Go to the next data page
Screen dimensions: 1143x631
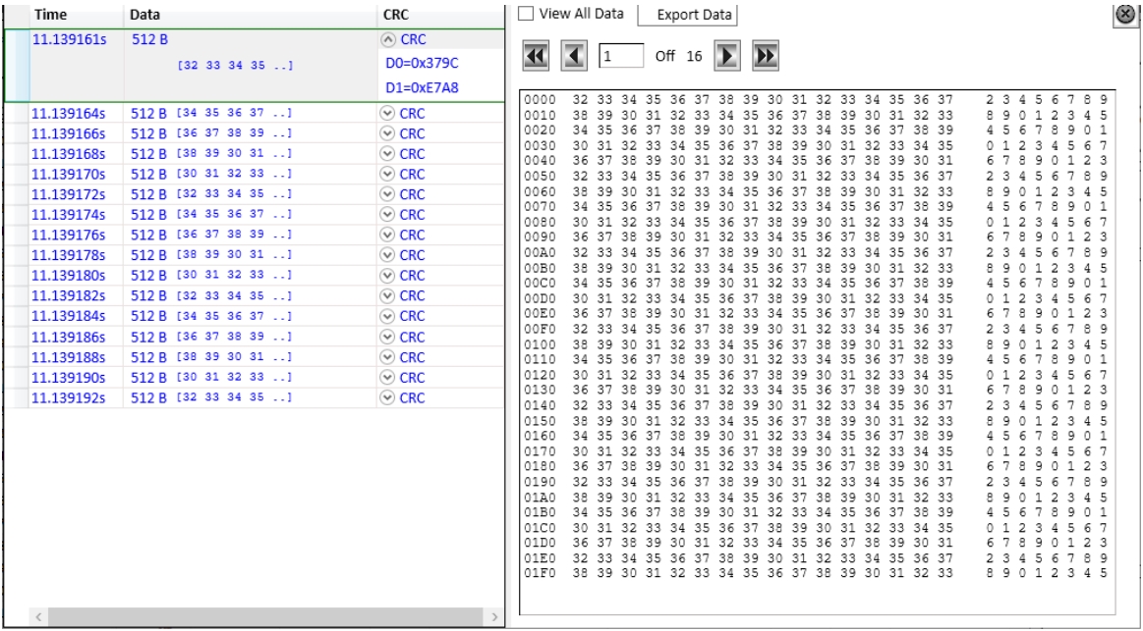pos(726,57)
